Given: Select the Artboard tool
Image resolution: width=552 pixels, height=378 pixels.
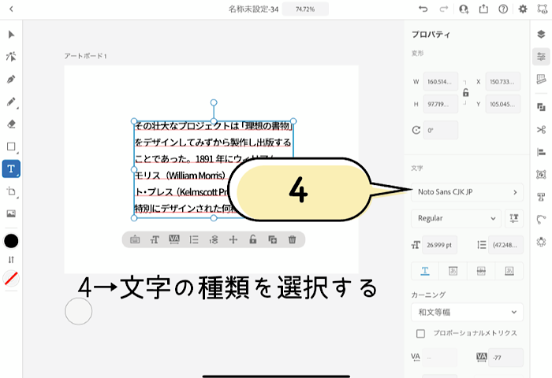Looking at the screenshot, I should [x=11, y=191].
